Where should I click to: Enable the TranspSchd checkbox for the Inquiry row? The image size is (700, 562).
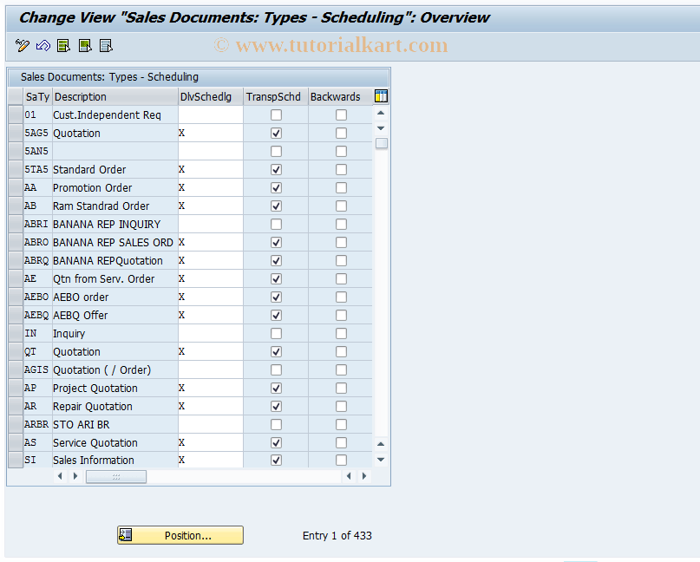pyautogui.click(x=275, y=333)
